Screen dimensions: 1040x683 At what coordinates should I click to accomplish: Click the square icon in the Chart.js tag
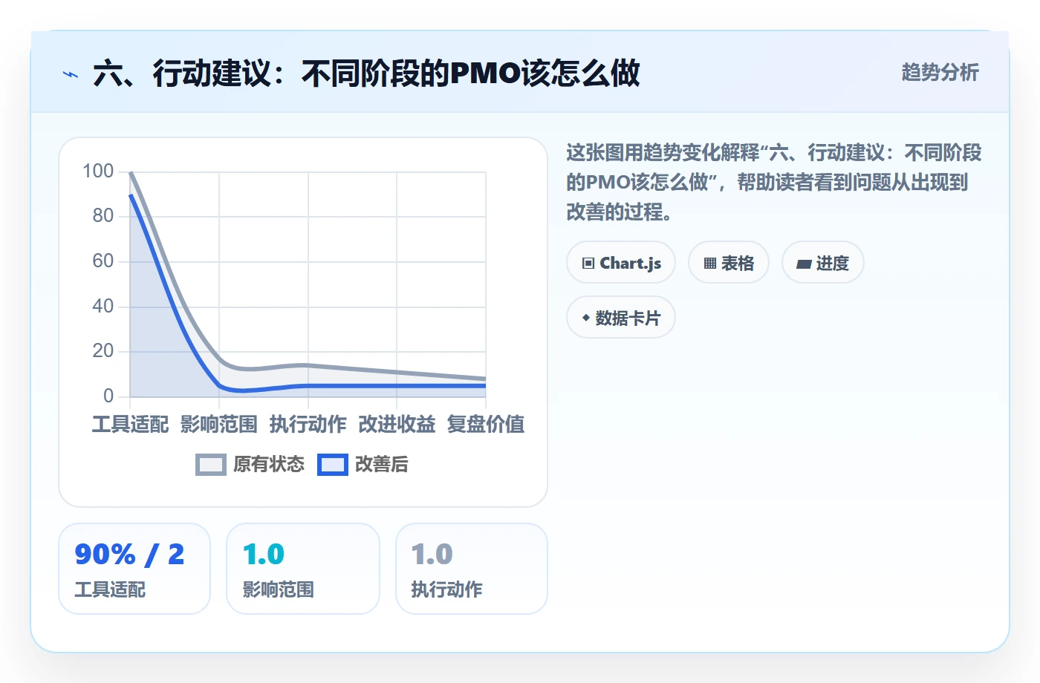(588, 264)
